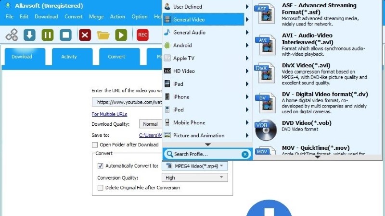385x216 pixels.
Task: Click the VOB disc icon
Action: (266, 130)
